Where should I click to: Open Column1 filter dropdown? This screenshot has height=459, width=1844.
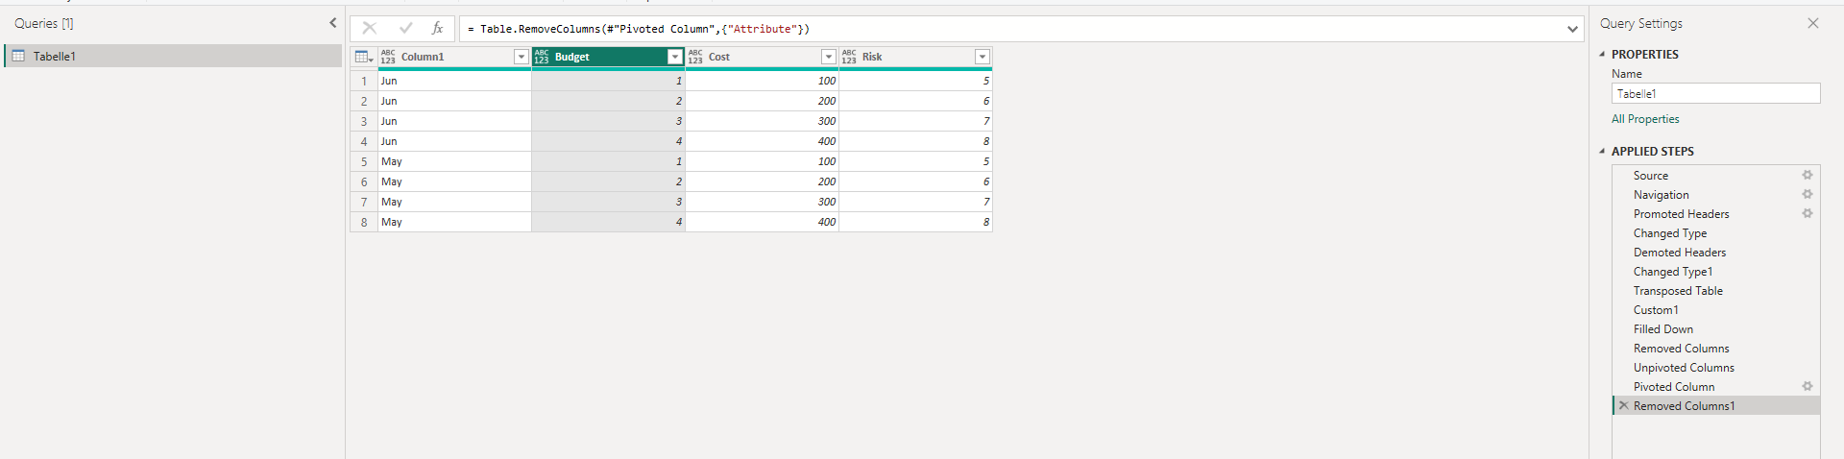coord(522,57)
